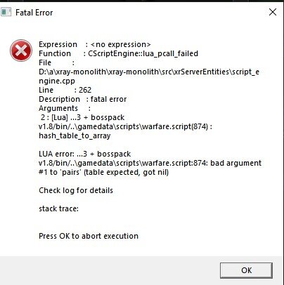Click the CScriptEngine::lua_pcall_failed function text
This screenshot has width=284, height=285.
[143, 53]
